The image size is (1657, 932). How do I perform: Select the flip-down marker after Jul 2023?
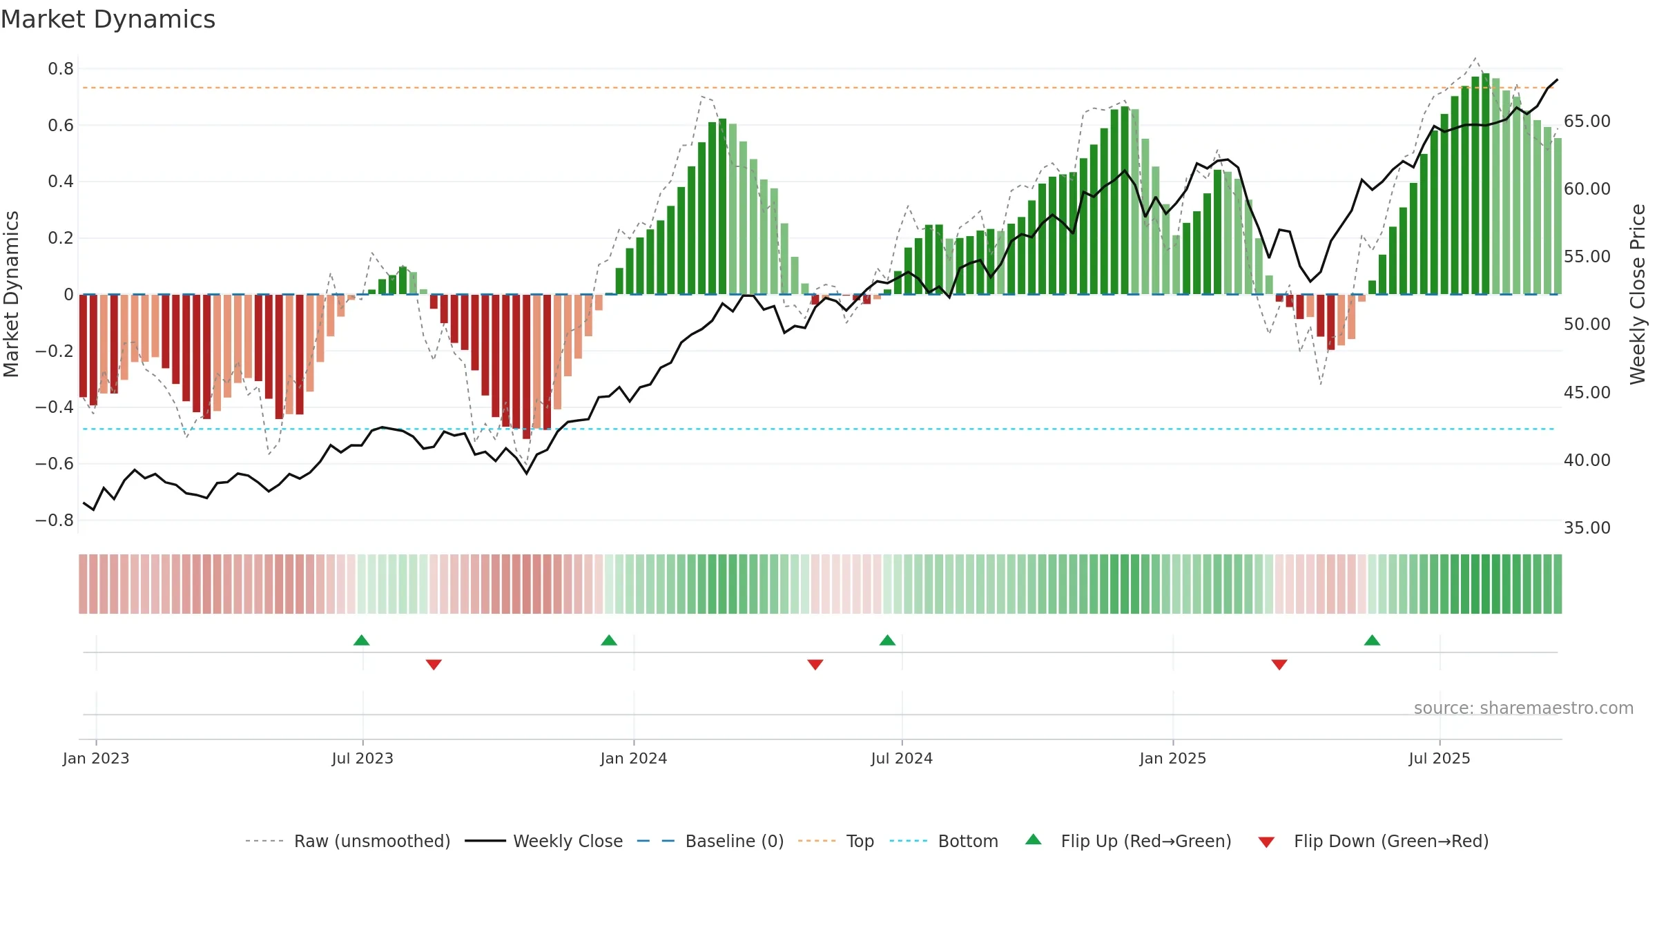click(x=434, y=664)
